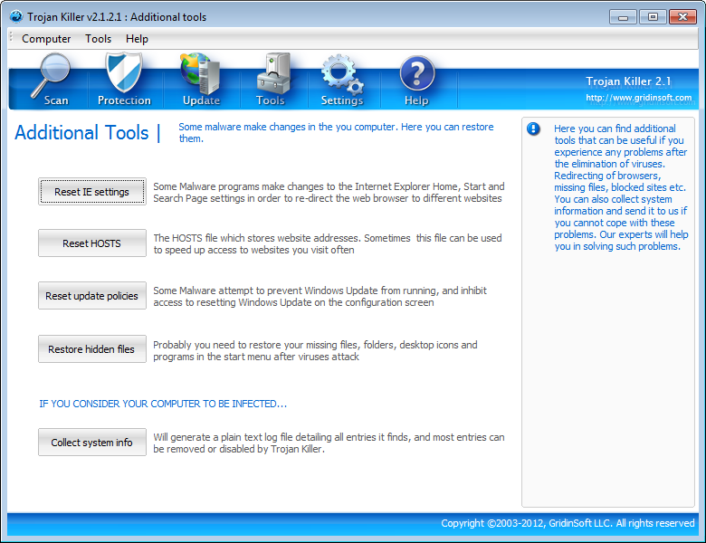Click the Windows Update description text

[320, 296]
